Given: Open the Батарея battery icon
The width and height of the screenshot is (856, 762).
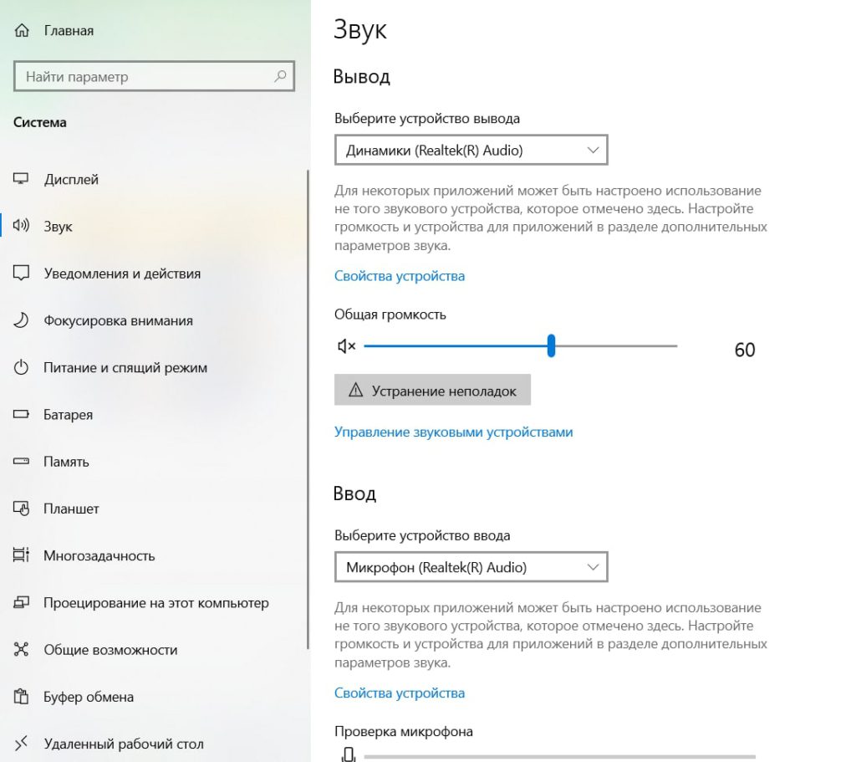Looking at the screenshot, I should (21, 414).
